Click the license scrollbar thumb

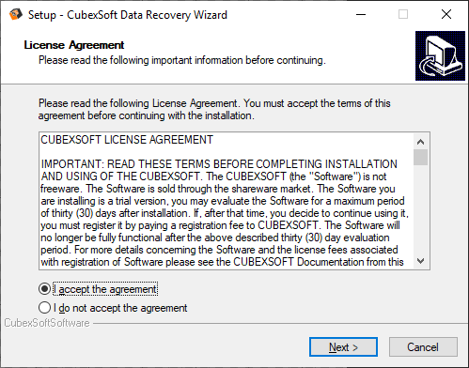click(x=421, y=157)
